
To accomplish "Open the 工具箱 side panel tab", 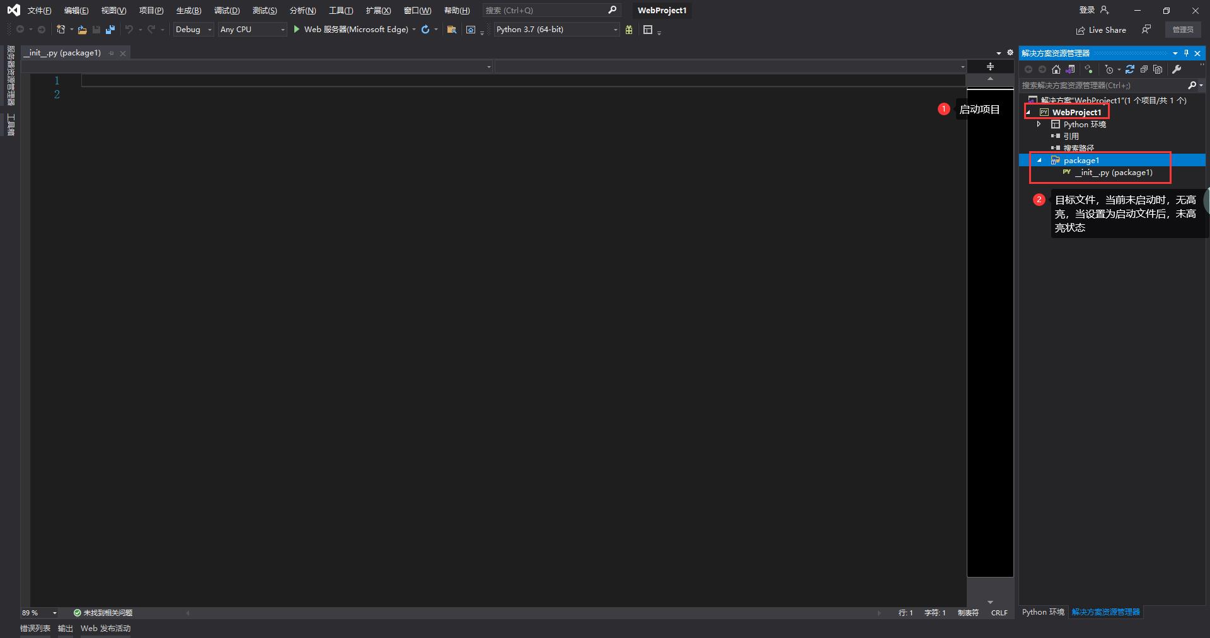I will (11, 125).
